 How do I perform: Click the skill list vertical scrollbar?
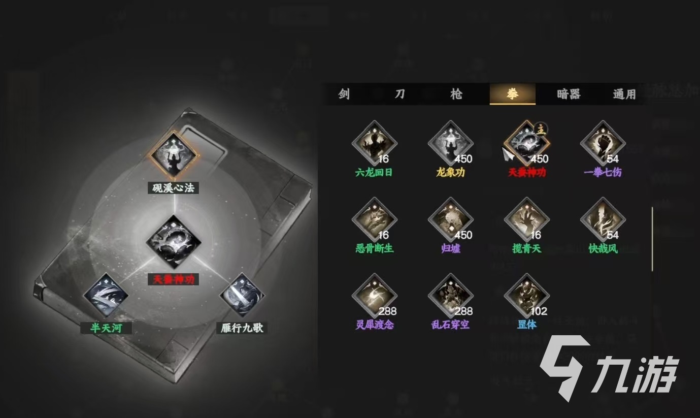coord(653,239)
